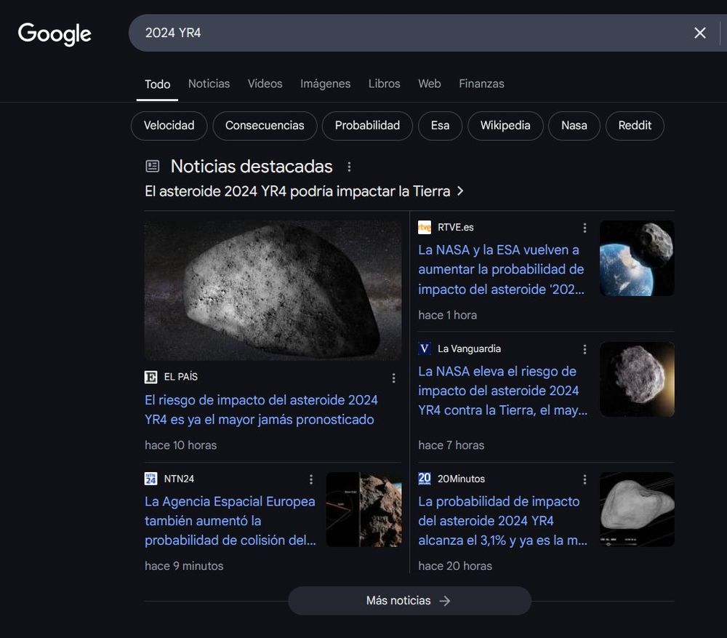Image resolution: width=727 pixels, height=638 pixels.
Task: Expand the asteroid impact headline chevron
Action: 460,190
